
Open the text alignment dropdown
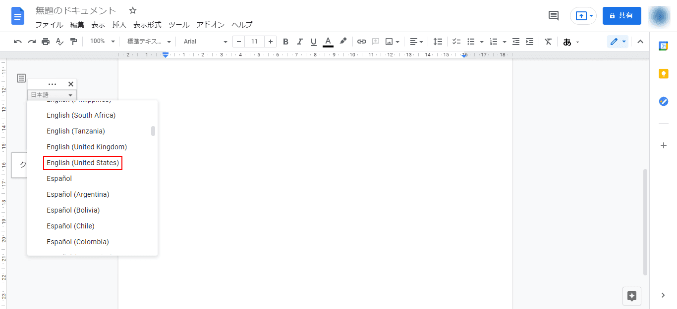[x=416, y=42]
